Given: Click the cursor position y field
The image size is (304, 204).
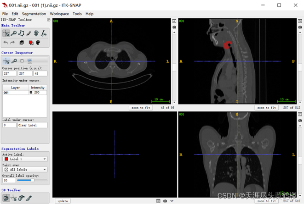Looking at the screenshot, I should 25,73.
